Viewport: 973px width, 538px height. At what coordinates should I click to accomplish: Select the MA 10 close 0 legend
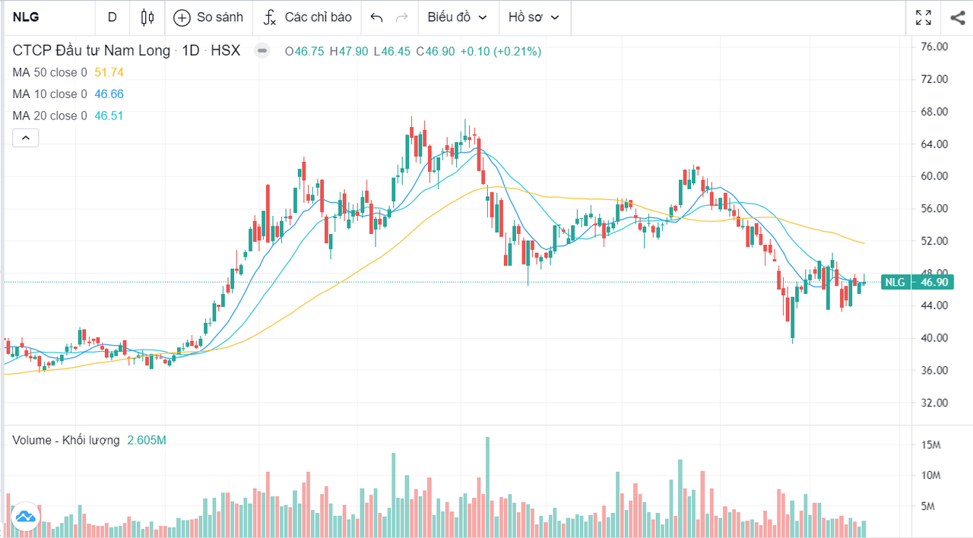click(x=49, y=93)
